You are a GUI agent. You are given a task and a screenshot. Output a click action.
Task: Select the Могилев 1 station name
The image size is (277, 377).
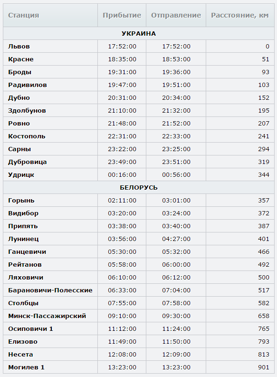pos(26,367)
